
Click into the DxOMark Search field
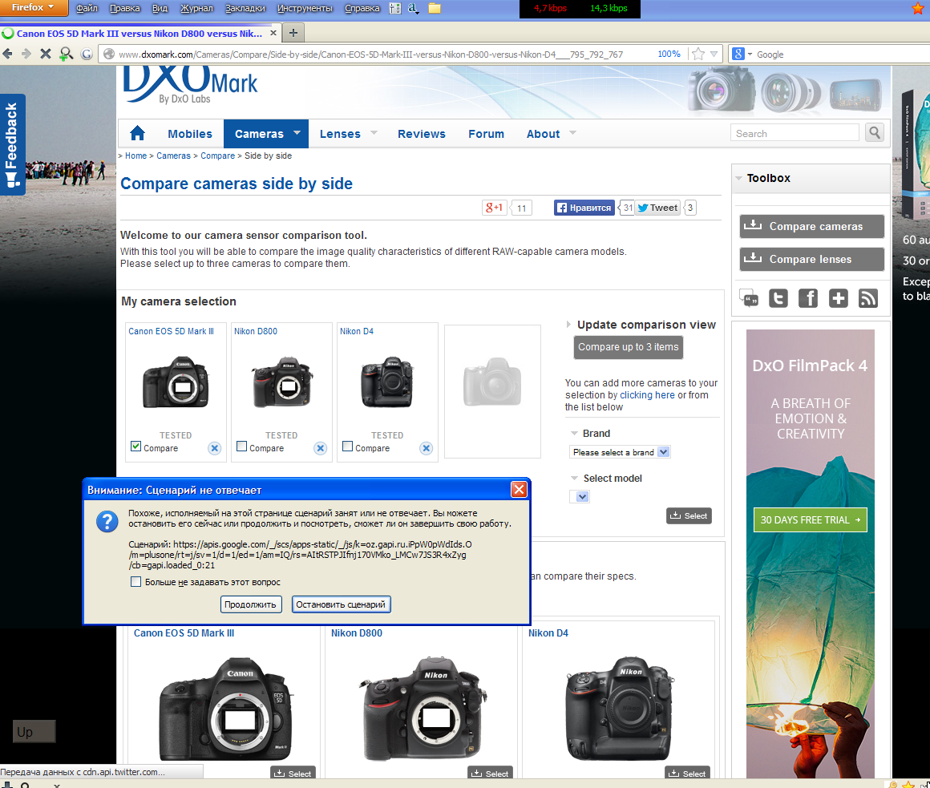pyautogui.click(x=795, y=133)
